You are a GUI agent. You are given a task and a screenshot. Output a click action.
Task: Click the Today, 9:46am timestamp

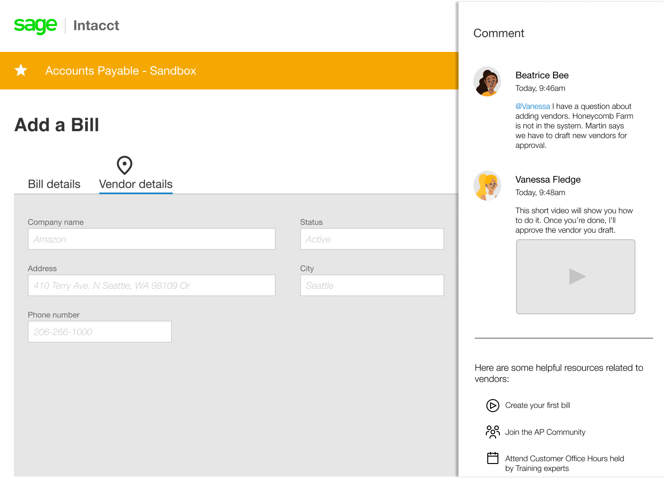(x=540, y=88)
